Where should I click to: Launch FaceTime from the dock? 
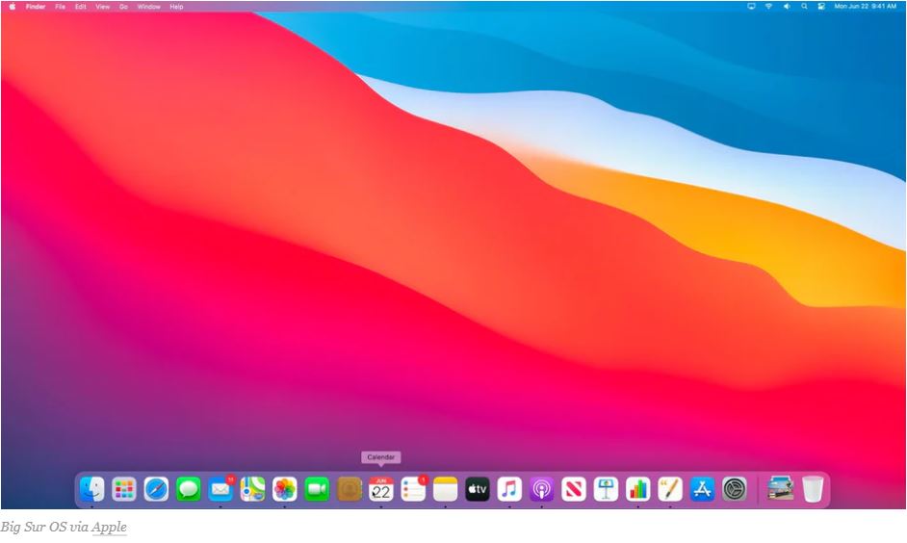[x=317, y=489]
